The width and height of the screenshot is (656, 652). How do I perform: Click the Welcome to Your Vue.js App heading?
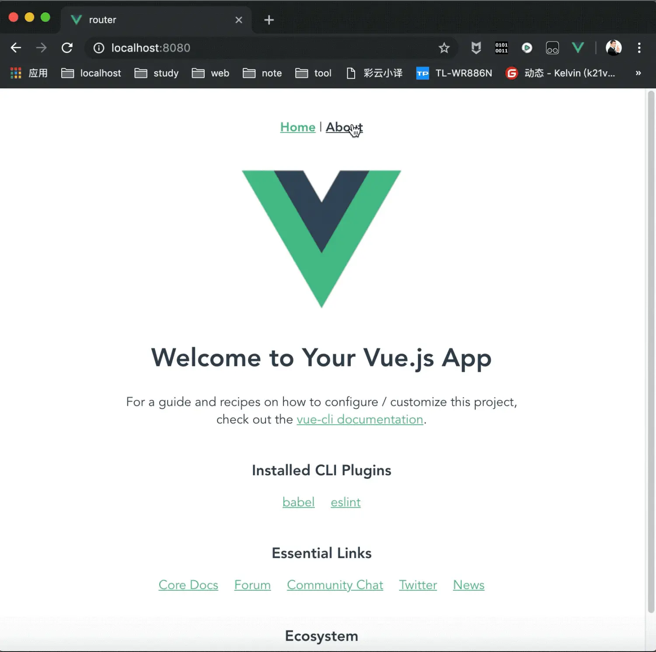321,358
